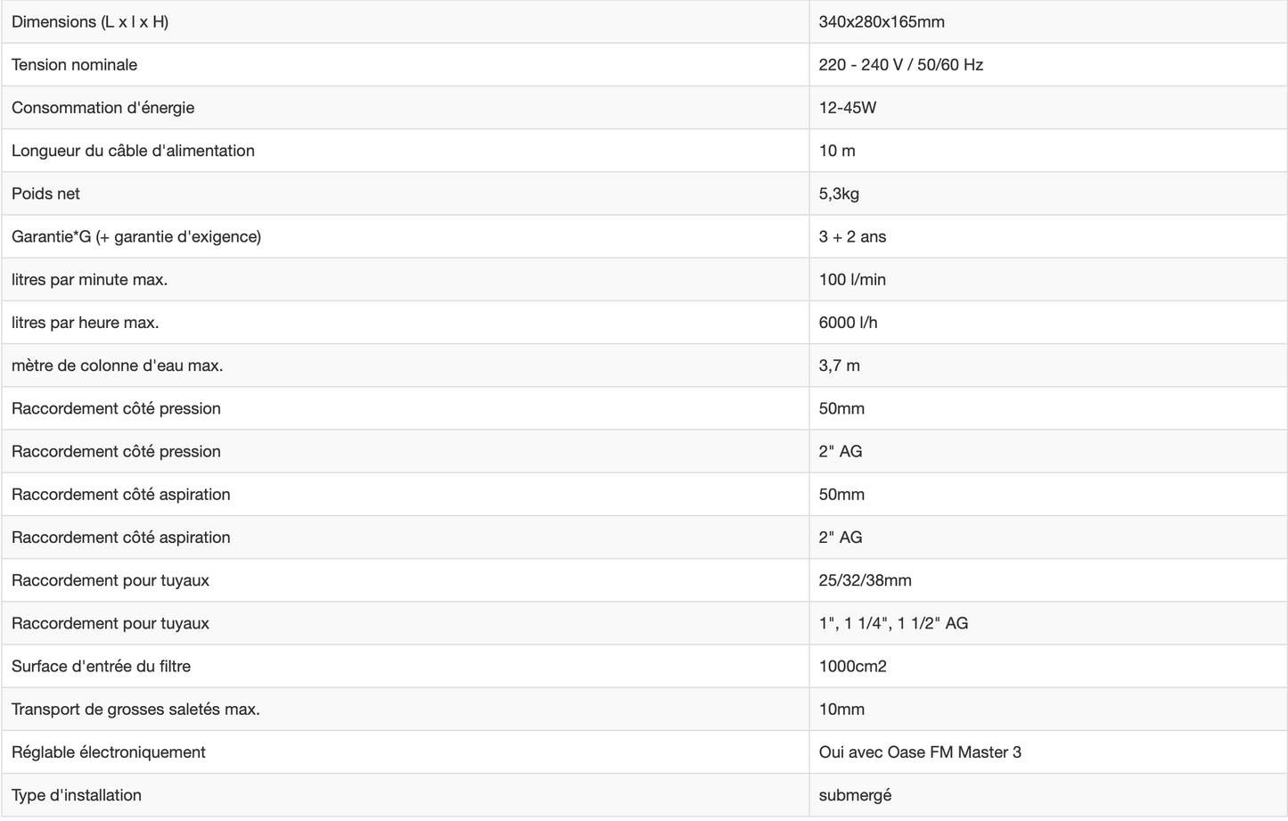This screenshot has height=821, width=1288.
Task: Click the "submergé" installation type value
Action: (855, 795)
